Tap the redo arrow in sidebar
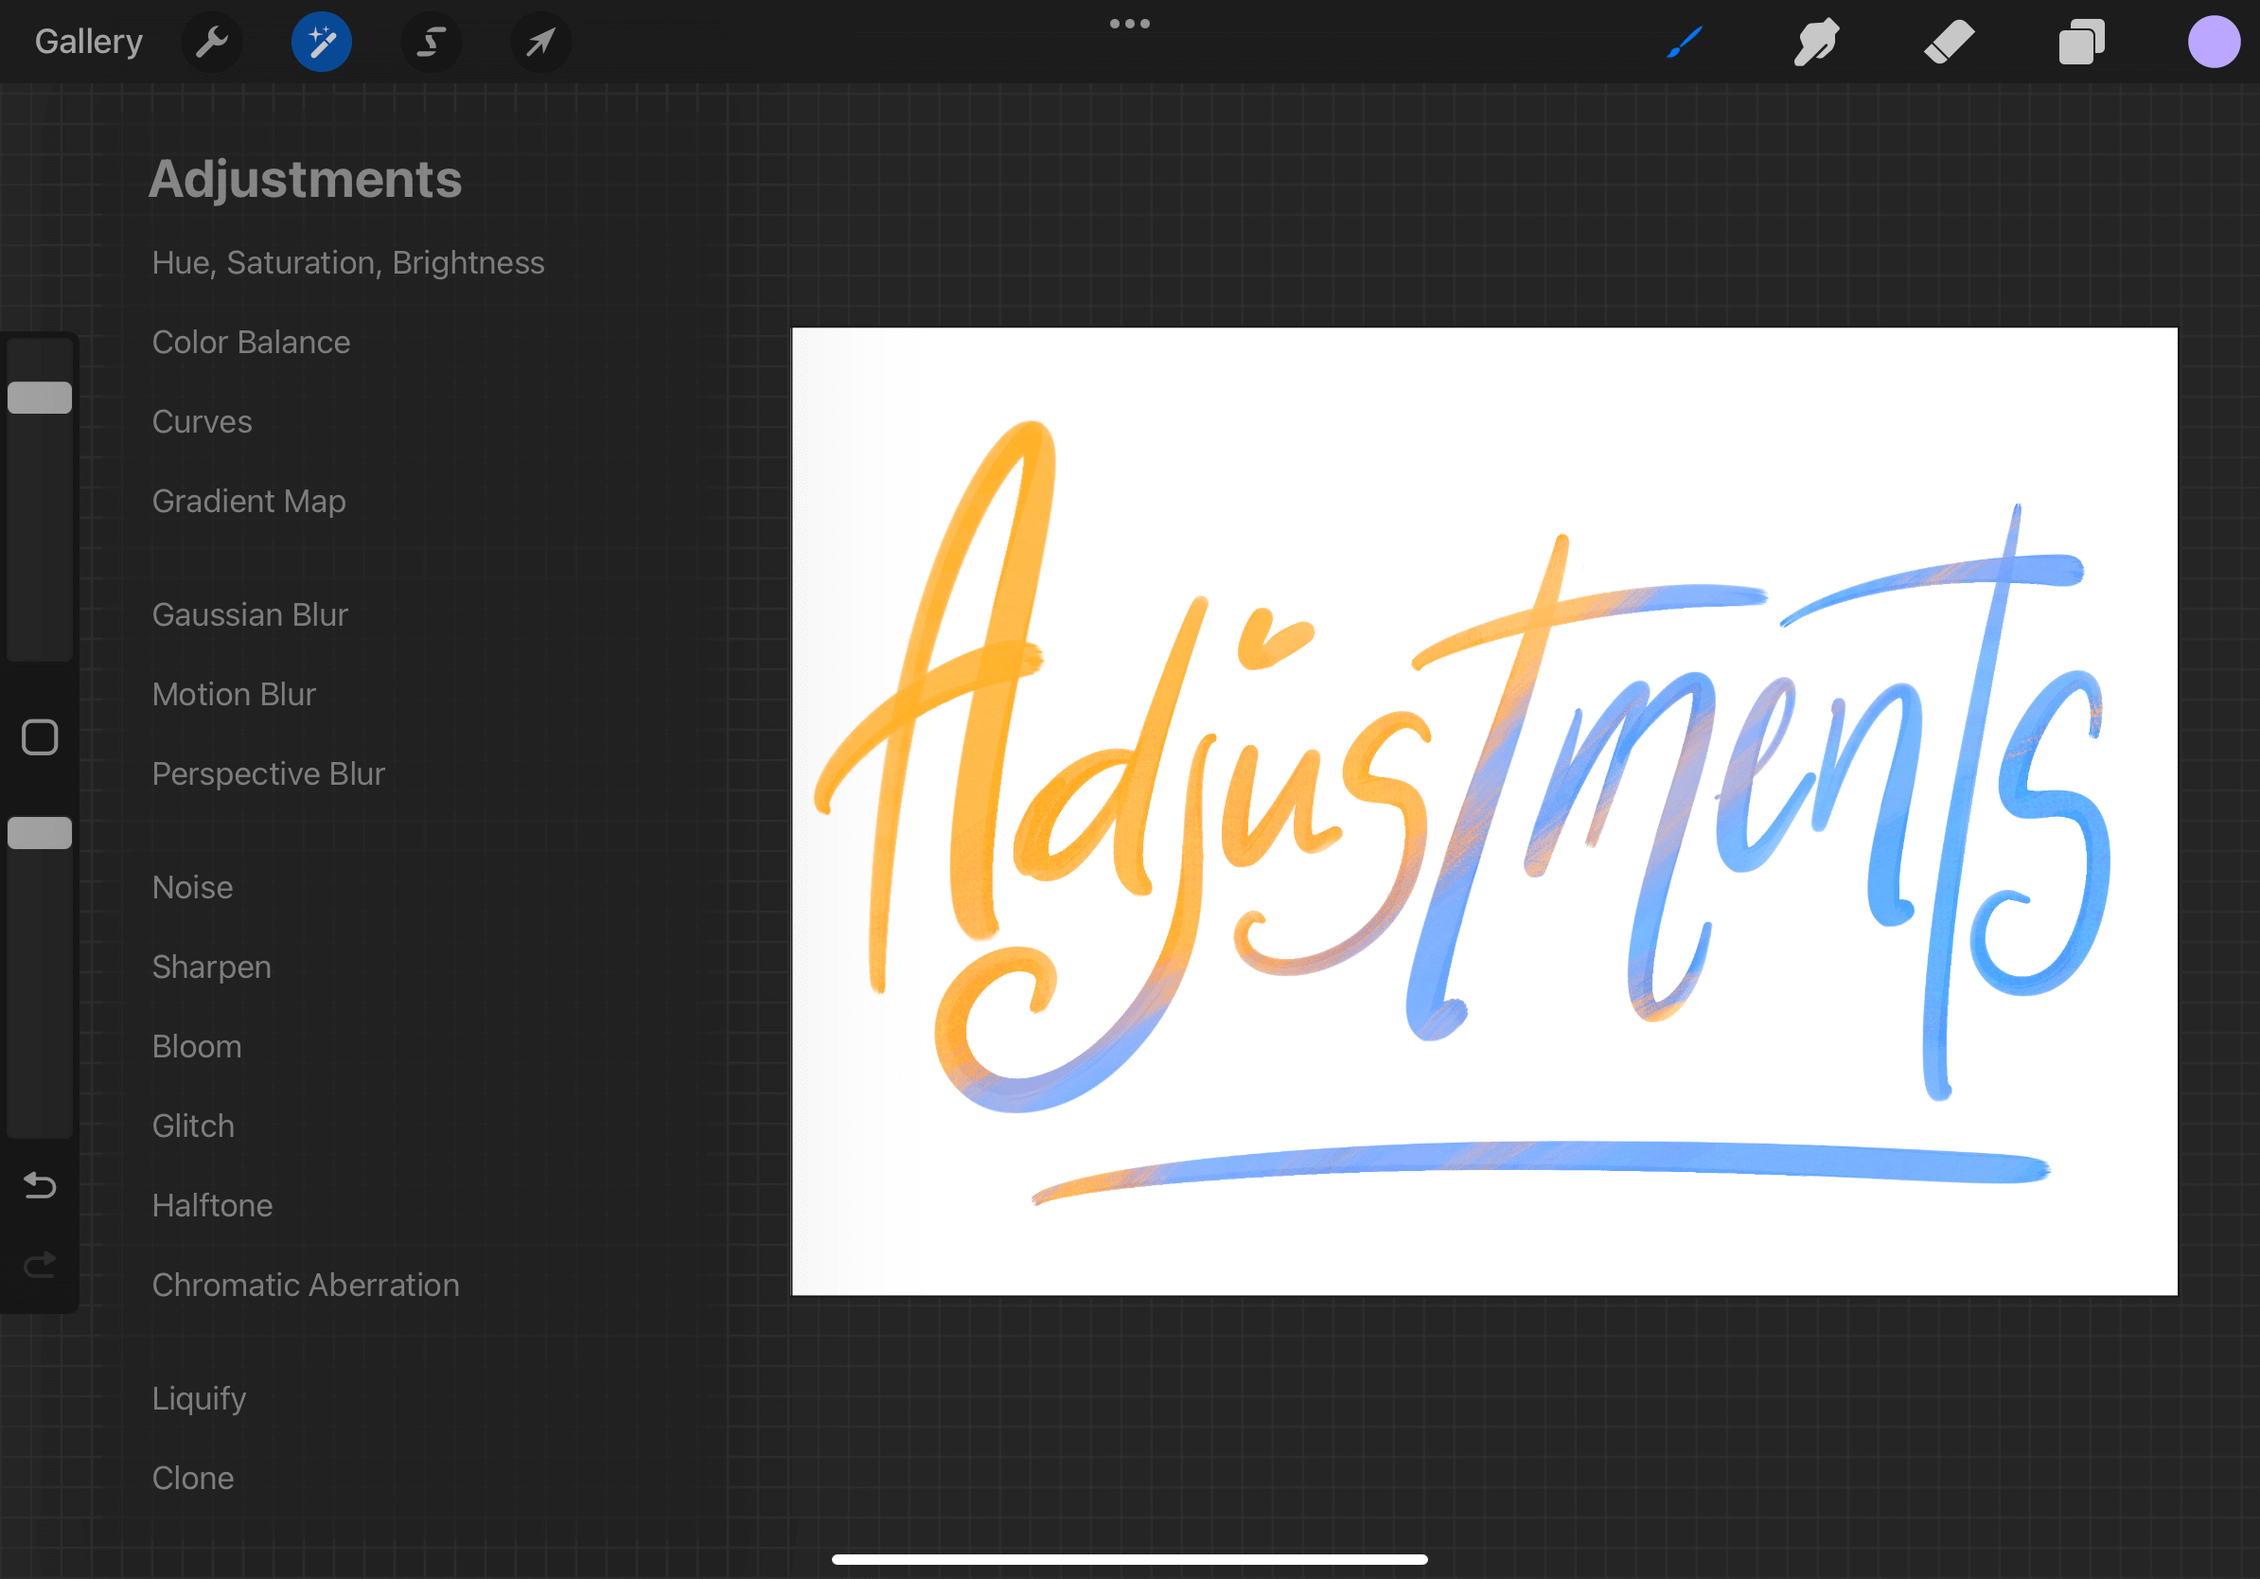 (40, 1264)
